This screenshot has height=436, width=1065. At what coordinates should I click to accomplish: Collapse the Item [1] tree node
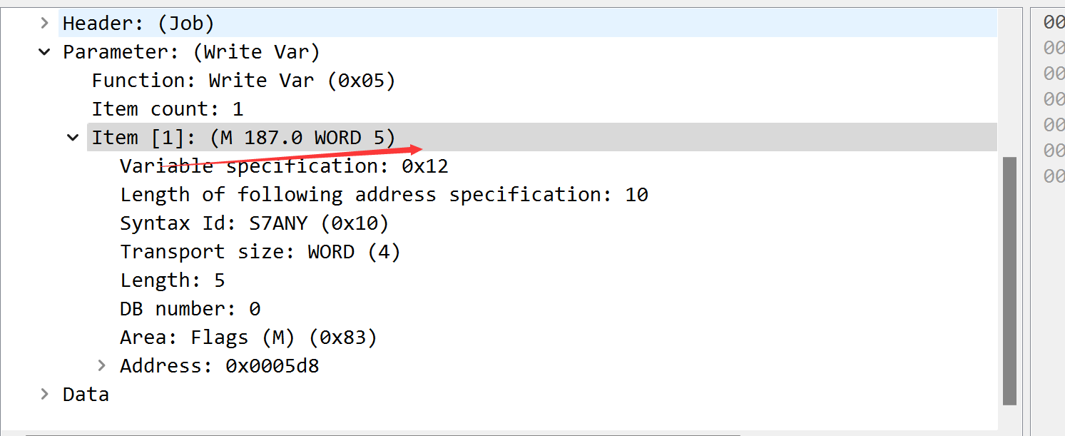tap(73, 137)
